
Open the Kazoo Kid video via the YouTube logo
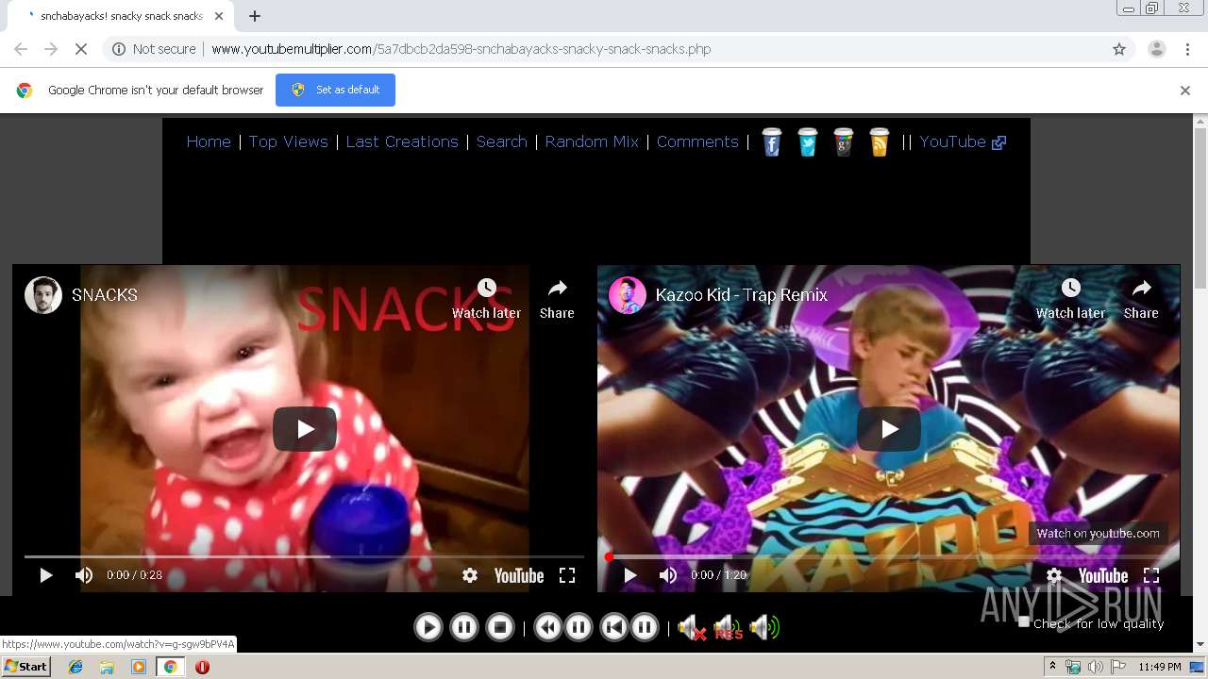[x=1103, y=575]
